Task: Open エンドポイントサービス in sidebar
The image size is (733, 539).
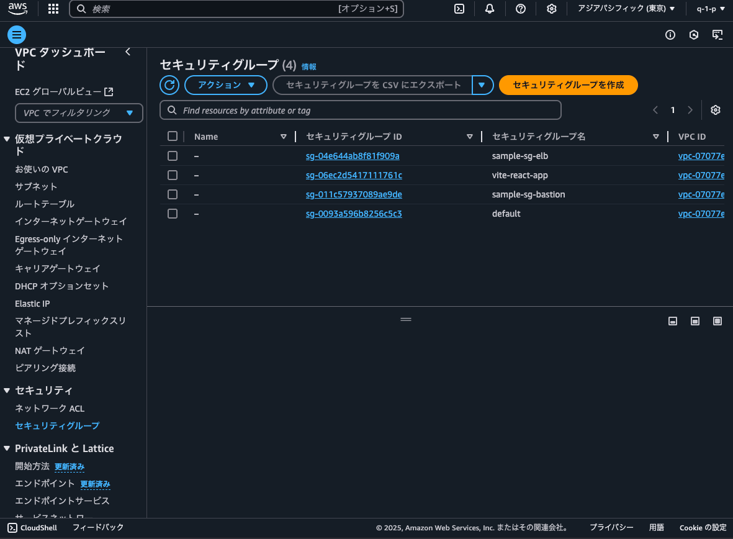Action: (62, 500)
